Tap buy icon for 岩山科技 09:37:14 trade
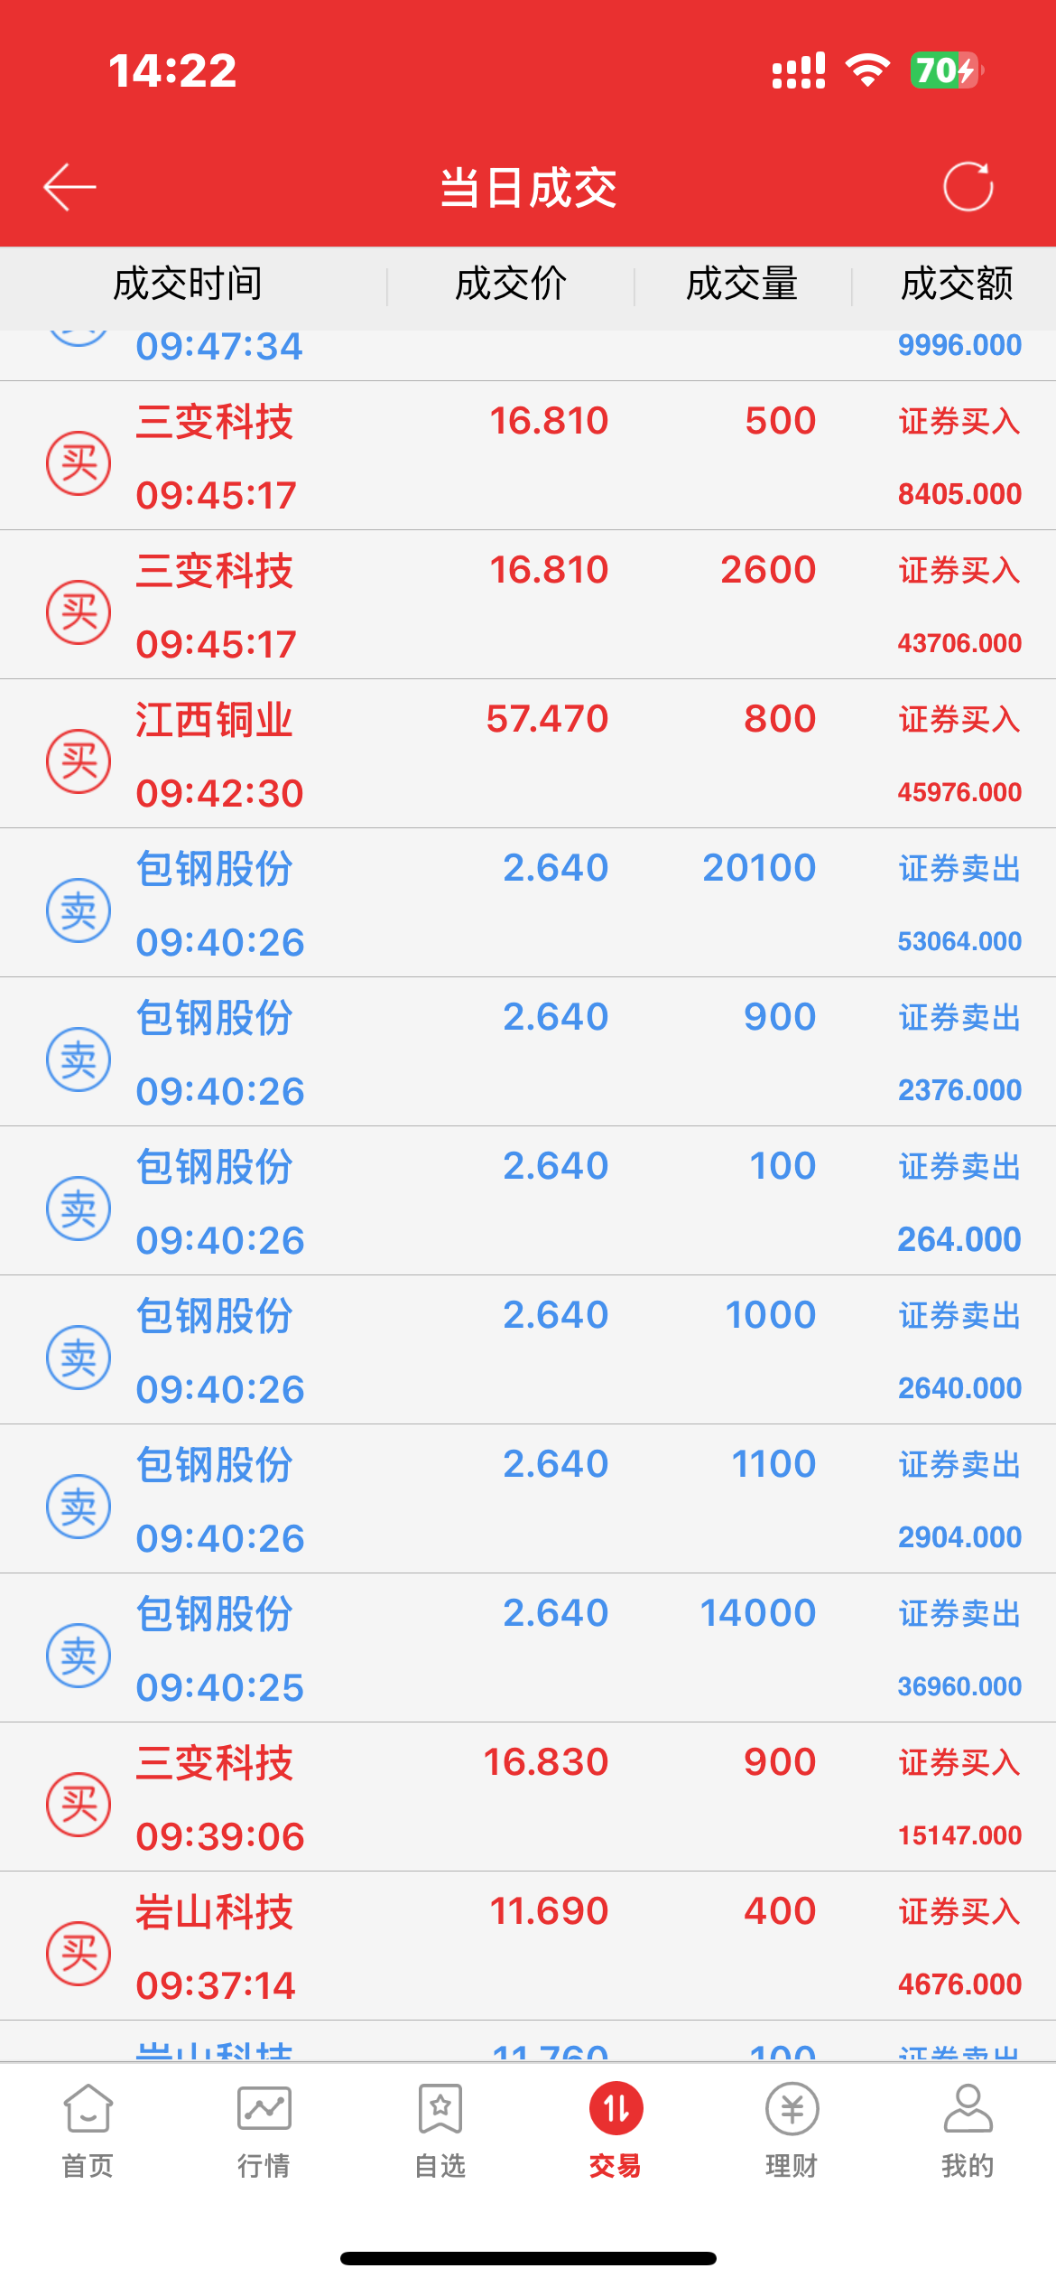 click(79, 1954)
